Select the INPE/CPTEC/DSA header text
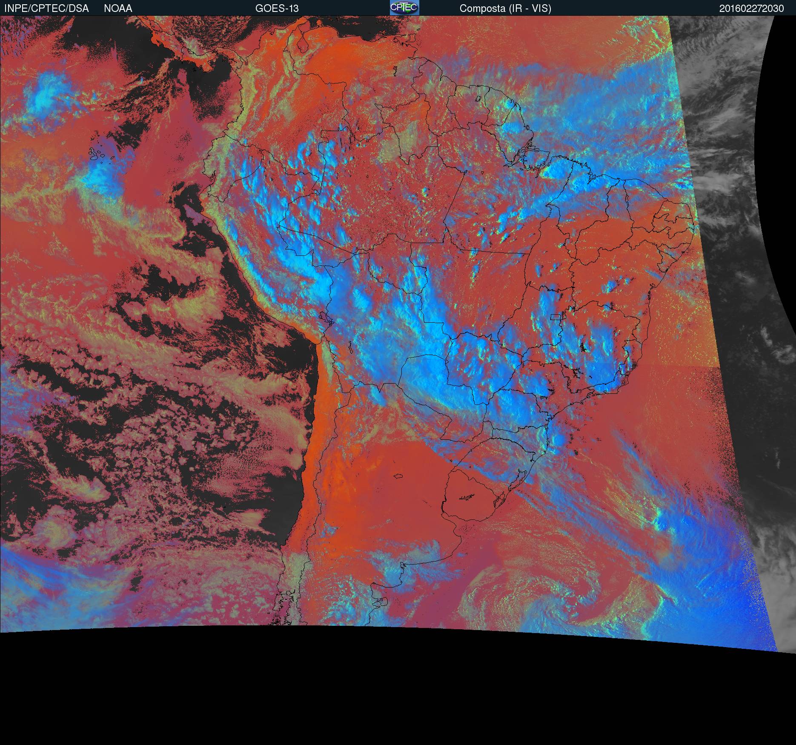 (46, 9)
